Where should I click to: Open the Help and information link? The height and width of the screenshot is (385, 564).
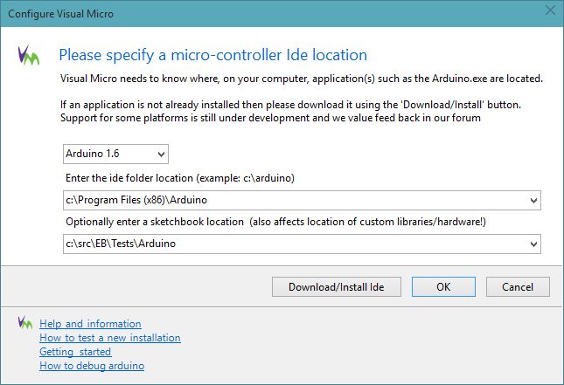pos(90,324)
